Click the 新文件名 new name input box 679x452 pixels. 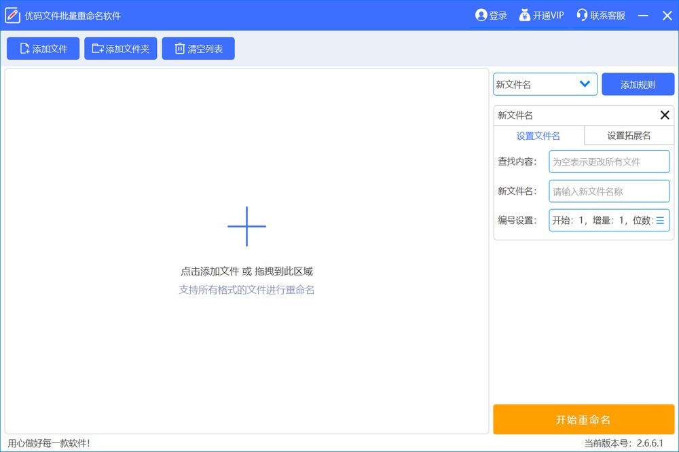608,191
